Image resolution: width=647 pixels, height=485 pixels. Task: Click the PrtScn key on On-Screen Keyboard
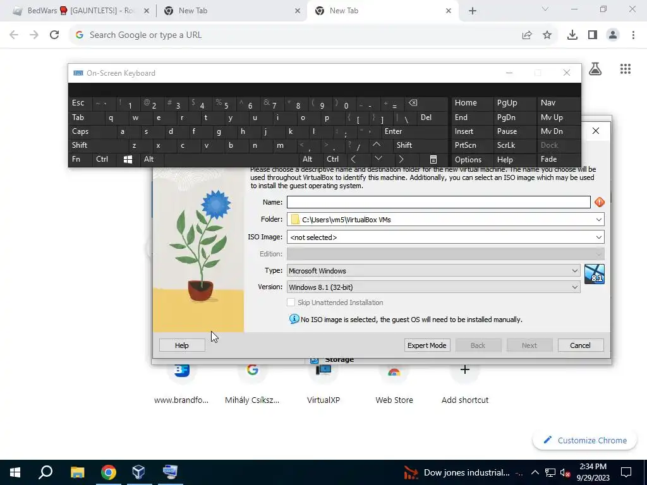472,145
